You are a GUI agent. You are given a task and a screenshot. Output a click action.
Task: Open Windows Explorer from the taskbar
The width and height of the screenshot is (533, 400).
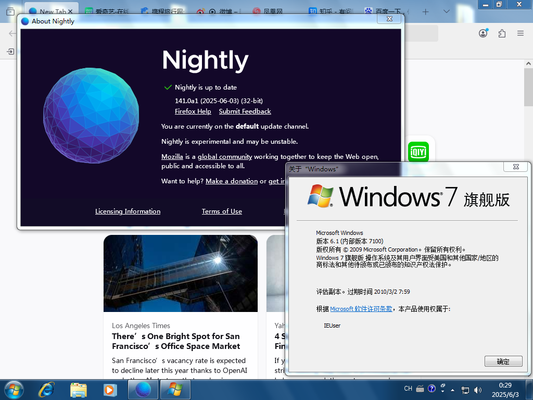(79, 390)
